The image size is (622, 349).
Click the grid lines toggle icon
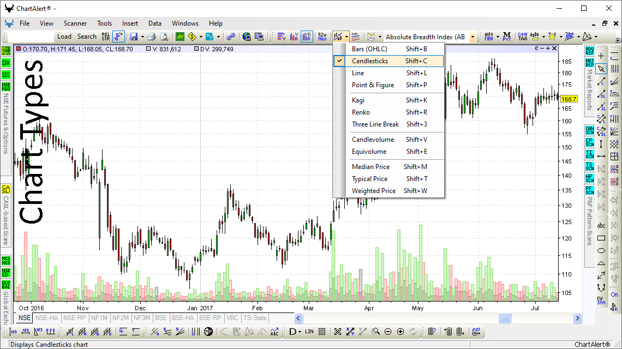click(322, 332)
